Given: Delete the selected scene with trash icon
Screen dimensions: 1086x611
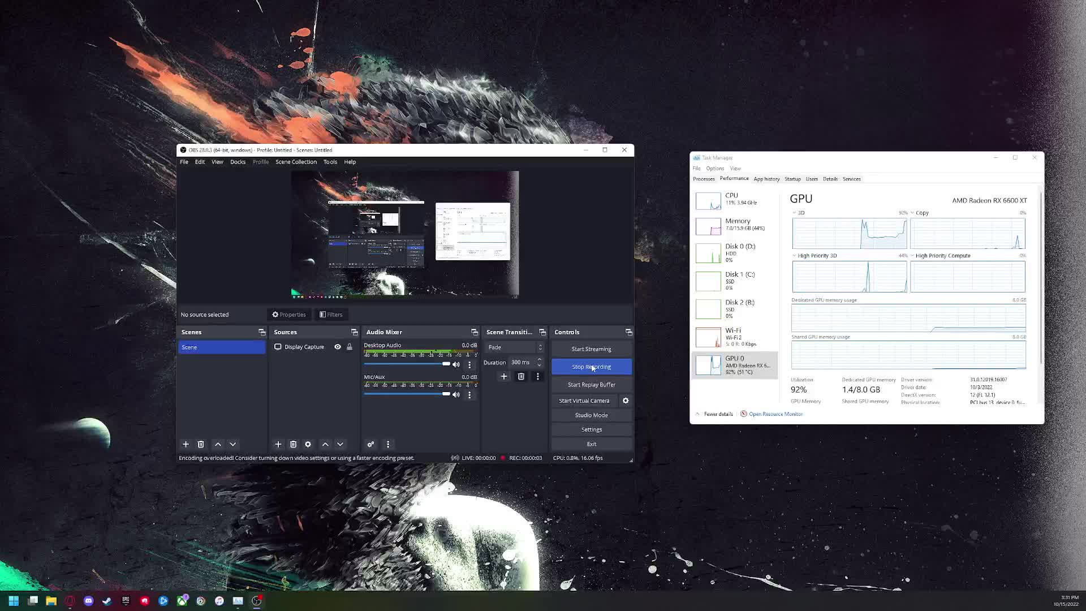Looking at the screenshot, I should pos(201,444).
